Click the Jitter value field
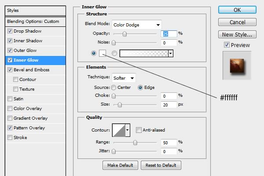Image resolution: width=264 pixels, height=176 pixels. pos(169,151)
